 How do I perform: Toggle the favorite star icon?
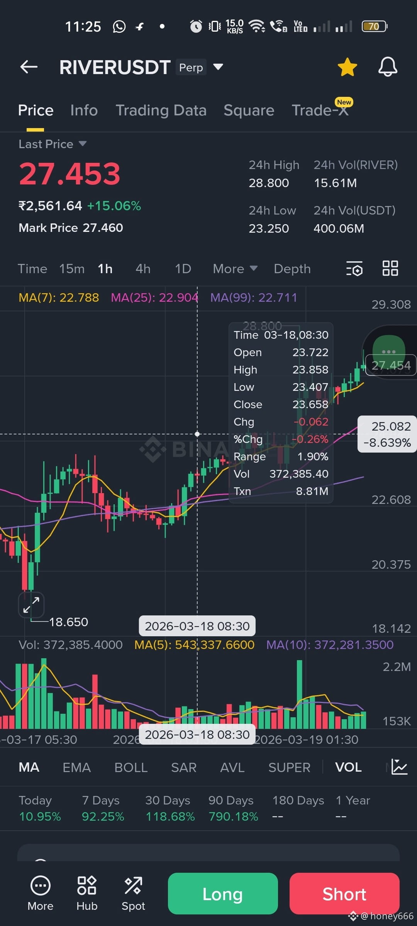pos(347,67)
